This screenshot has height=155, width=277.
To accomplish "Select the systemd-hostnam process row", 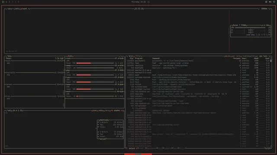I will 198,77.
